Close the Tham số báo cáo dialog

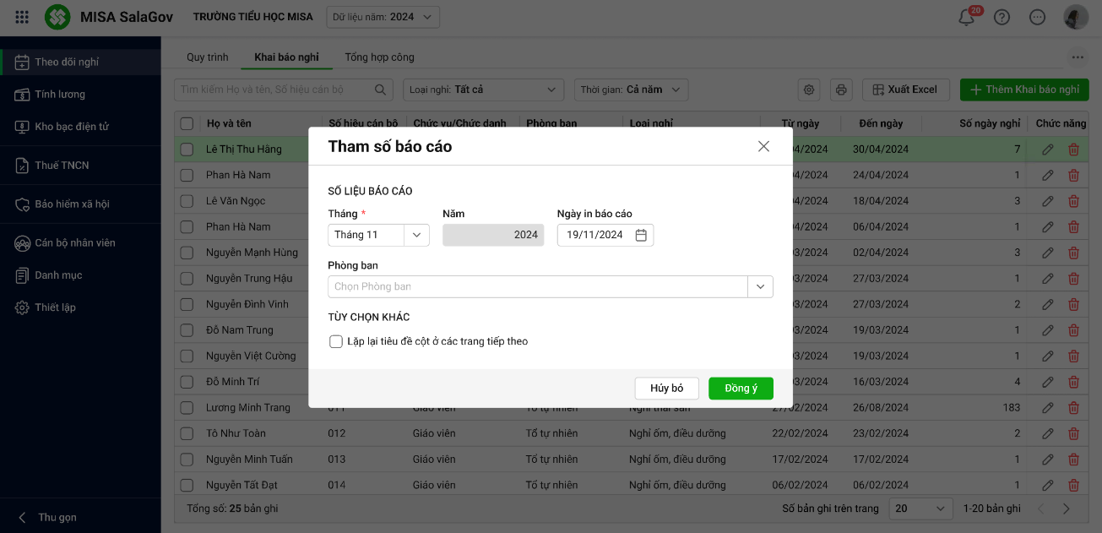coord(763,146)
